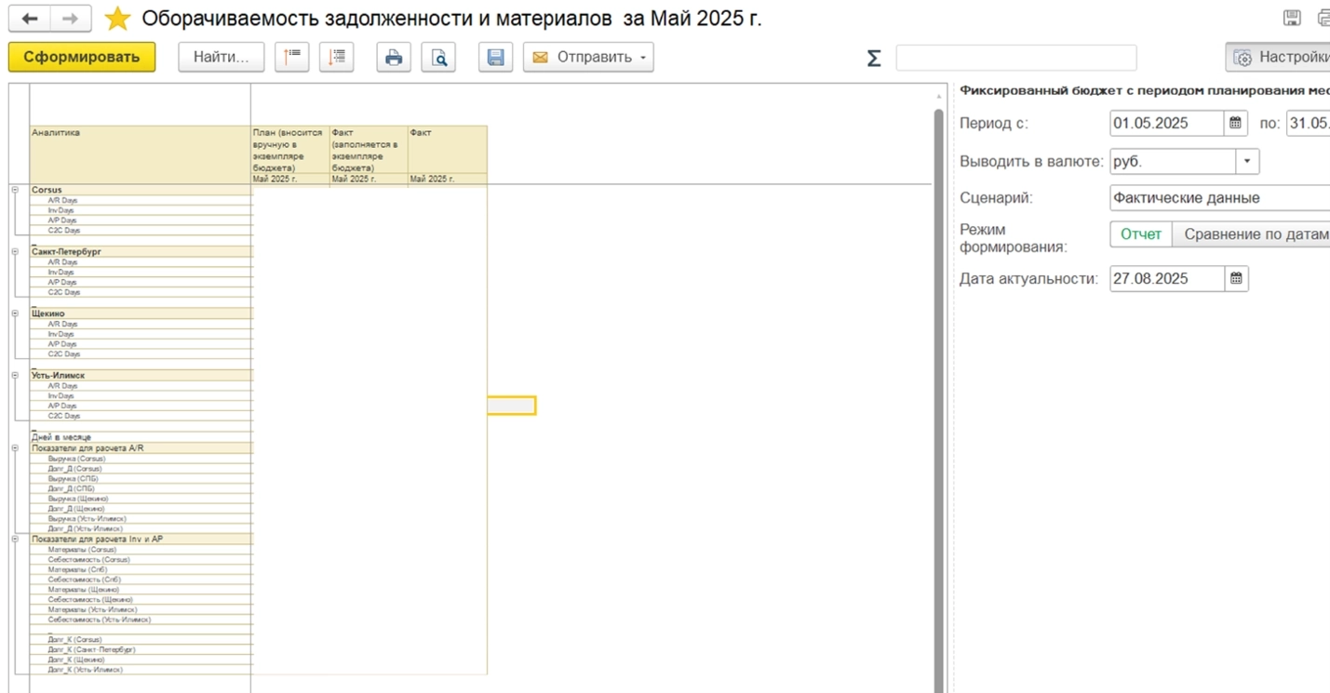Generate the report with Сформировать
1330x693 pixels.
pyautogui.click(x=82, y=57)
